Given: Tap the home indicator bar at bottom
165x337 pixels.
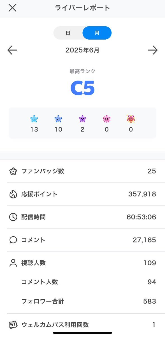Looking at the screenshot, I should tap(82, 333).
